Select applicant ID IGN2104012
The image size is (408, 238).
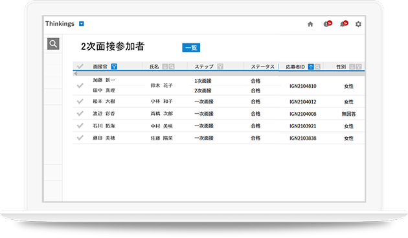click(x=303, y=102)
